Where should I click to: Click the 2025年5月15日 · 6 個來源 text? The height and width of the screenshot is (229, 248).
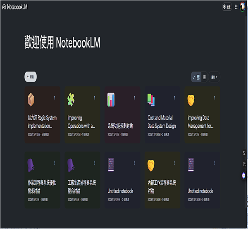click(38, 135)
